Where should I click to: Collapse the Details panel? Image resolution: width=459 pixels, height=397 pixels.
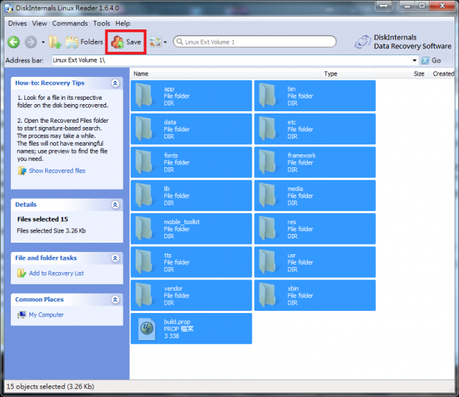pyautogui.click(x=115, y=205)
